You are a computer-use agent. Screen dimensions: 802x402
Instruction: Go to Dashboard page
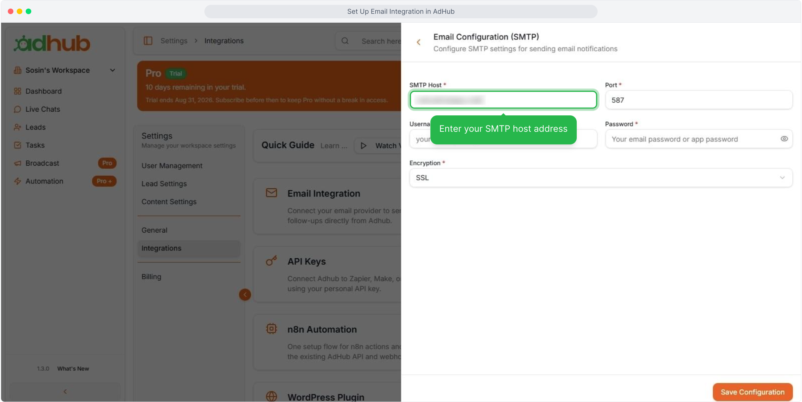(x=44, y=91)
